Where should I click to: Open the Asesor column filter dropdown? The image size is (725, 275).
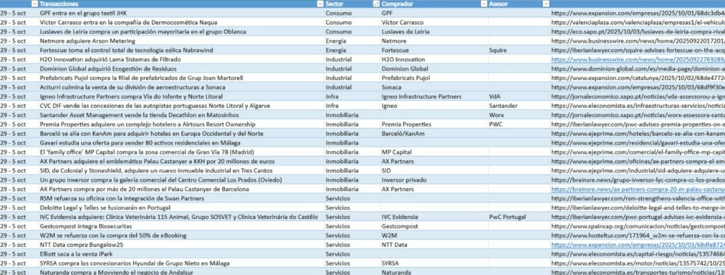pos(546,4)
